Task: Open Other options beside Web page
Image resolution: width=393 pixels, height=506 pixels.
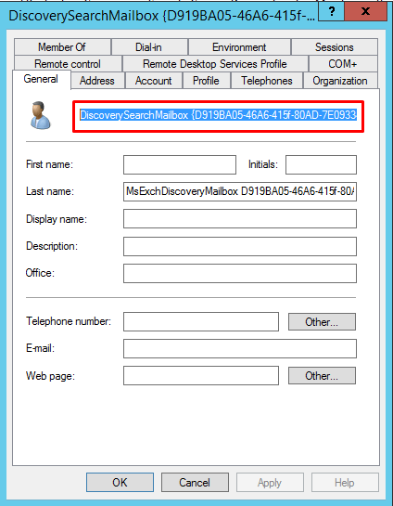Action: [322, 376]
